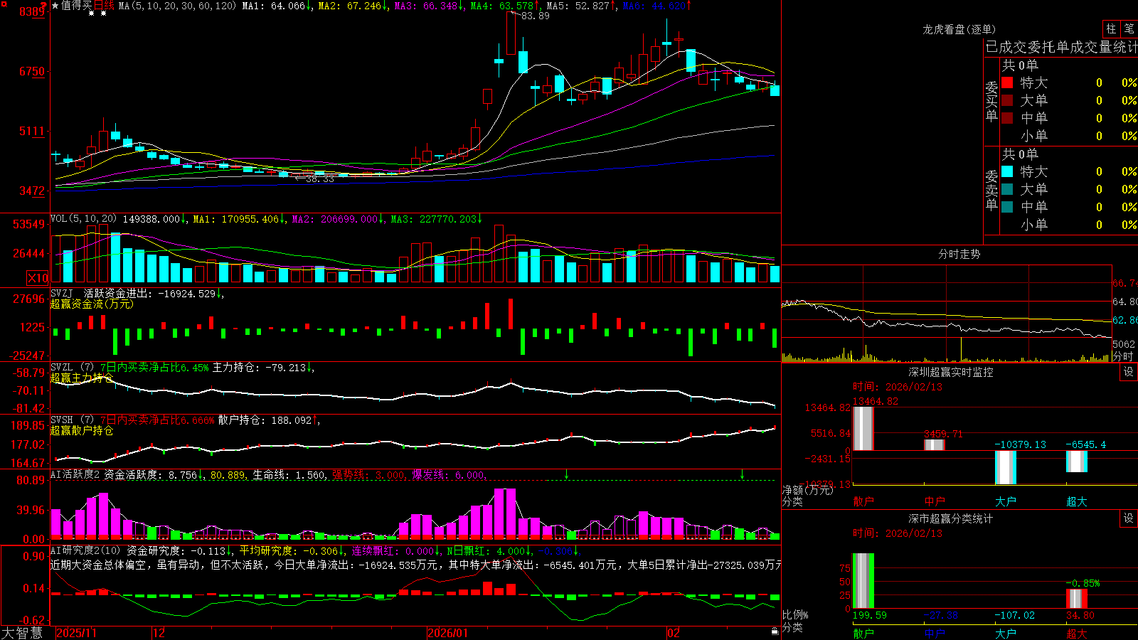
Task: Click the 散户 bar 199.59 in 分类统计
Action: pos(863,581)
